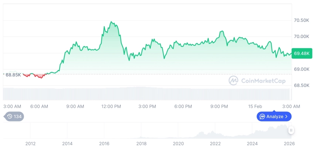318x148 pixels.
Task: Click the 70.50K price axis label
Action: 301,20
